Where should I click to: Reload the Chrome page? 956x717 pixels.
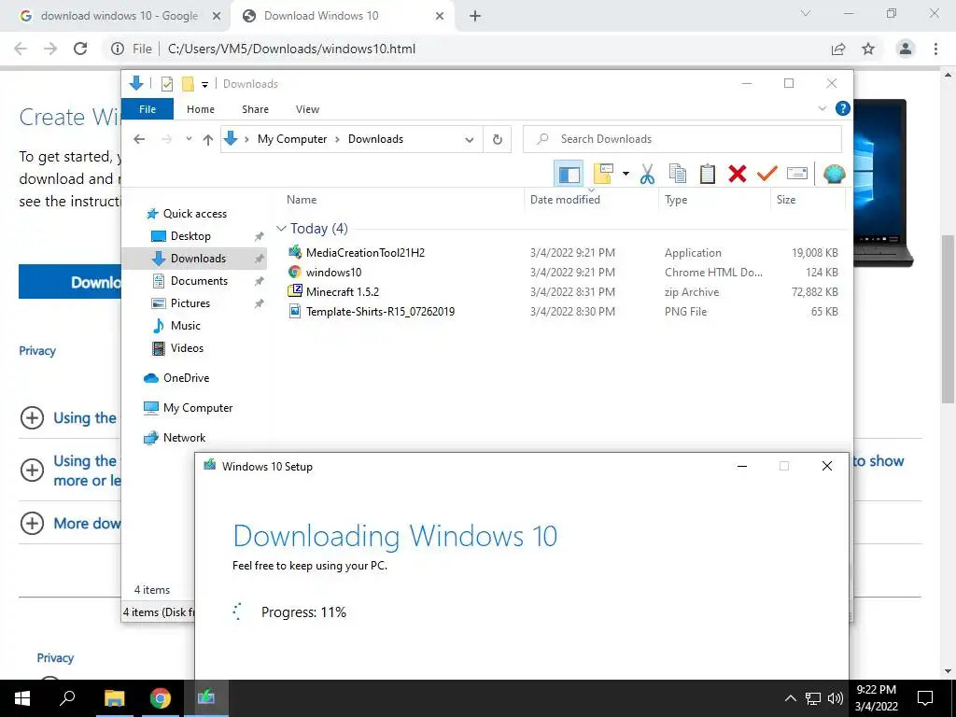80,49
